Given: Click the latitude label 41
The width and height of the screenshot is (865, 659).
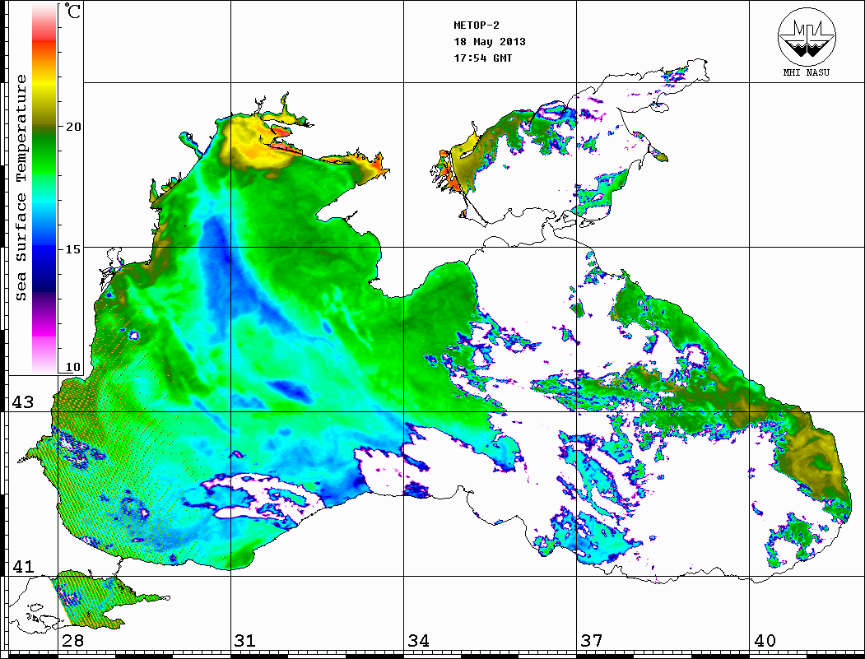Looking at the screenshot, I should pos(21,567).
